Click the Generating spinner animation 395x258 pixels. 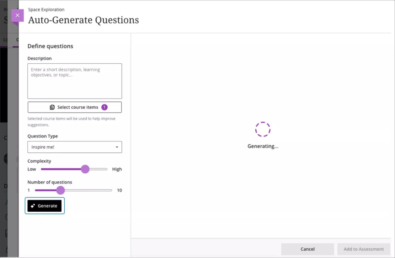[263, 129]
